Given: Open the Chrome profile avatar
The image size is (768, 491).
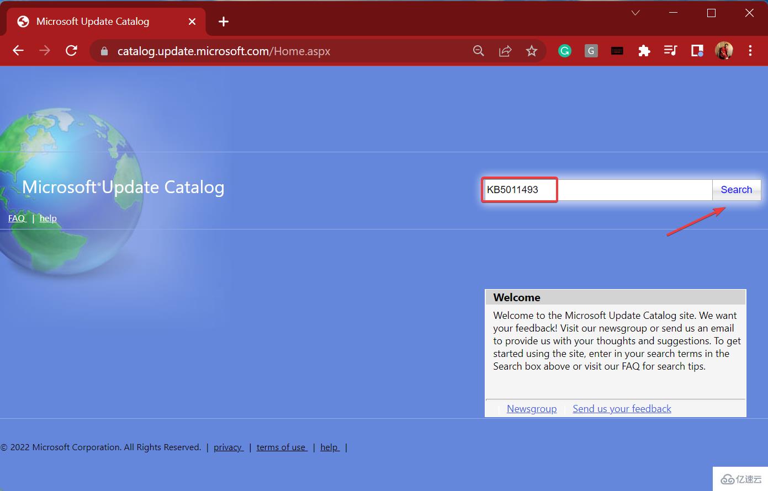Looking at the screenshot, I should pos(724,51).
